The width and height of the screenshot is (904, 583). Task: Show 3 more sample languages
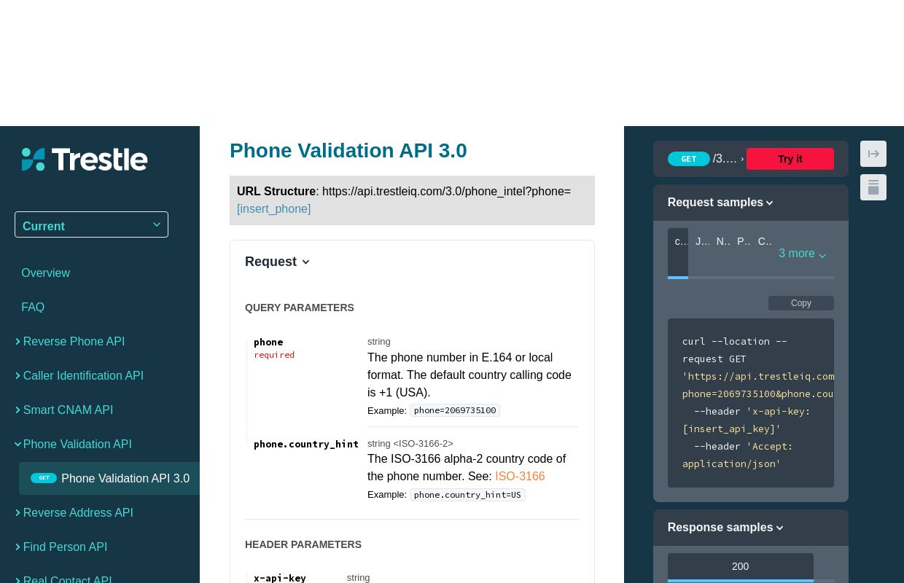click(x=802, y=254)
